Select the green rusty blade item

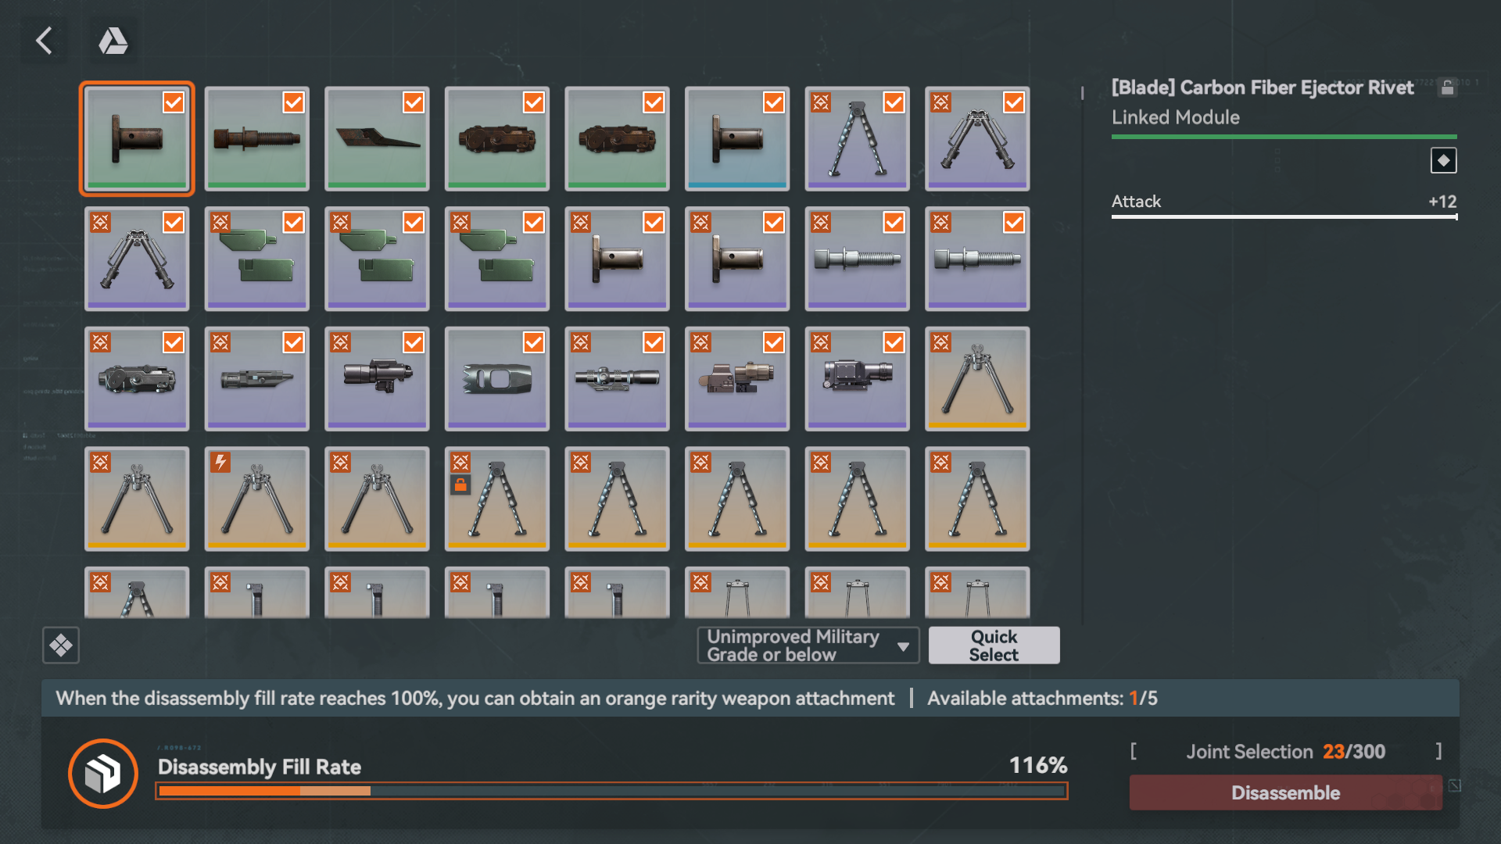(377, 139)
